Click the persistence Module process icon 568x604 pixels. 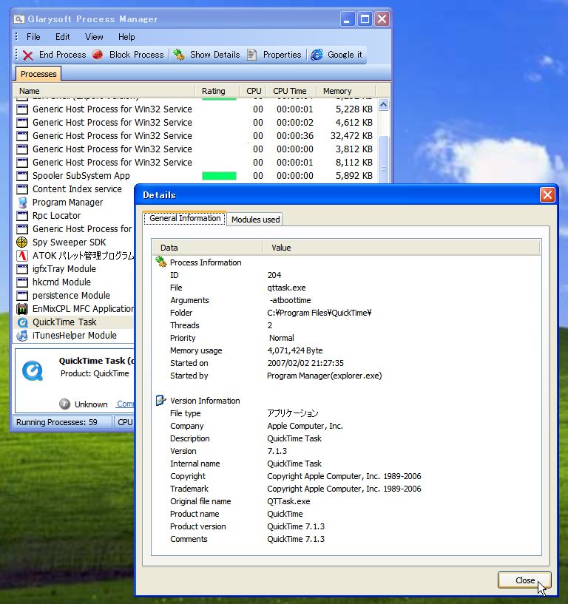[x=22, y=296]
